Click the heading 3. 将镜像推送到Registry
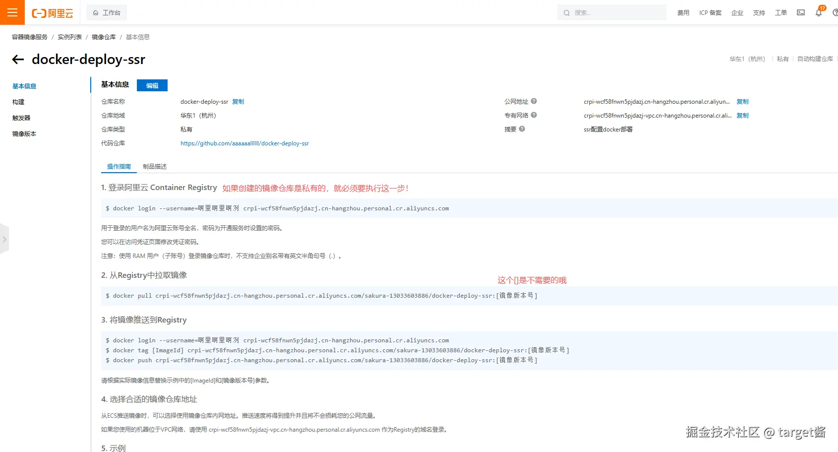 (144, 320)
